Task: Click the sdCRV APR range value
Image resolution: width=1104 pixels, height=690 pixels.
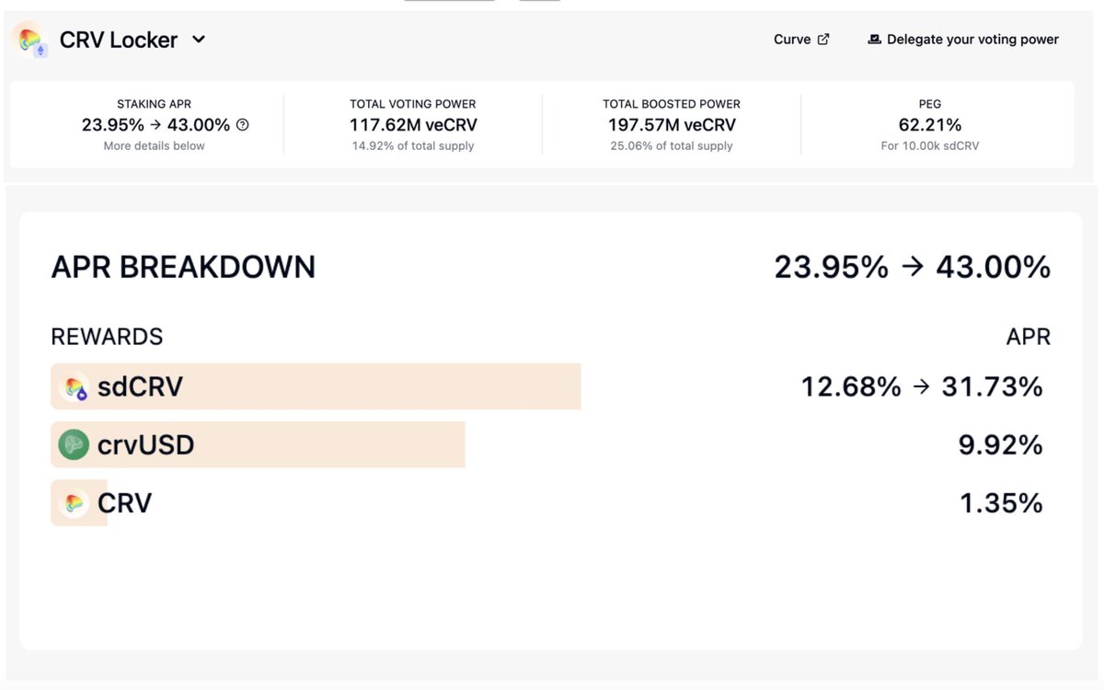Action: coord(922,387)
